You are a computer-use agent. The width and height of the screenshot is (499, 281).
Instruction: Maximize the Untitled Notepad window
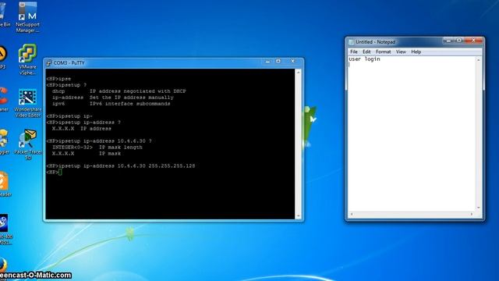[459, 41]
